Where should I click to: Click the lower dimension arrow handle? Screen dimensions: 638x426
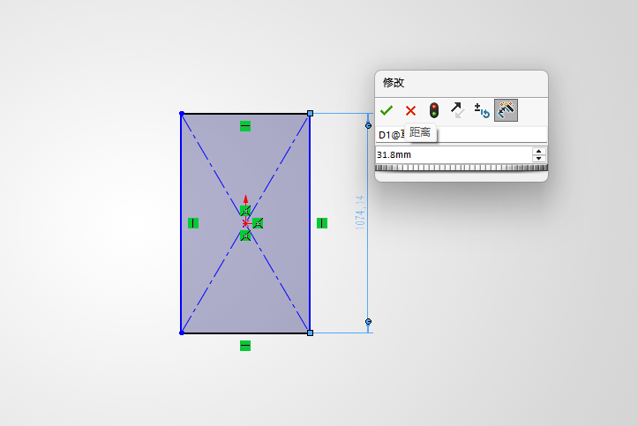coord(368,322)
